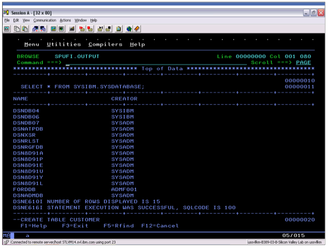Viewport: 332px width, 250px height.
Task: Click the DSNADMDB database row
Action: (x=73, y=195)
